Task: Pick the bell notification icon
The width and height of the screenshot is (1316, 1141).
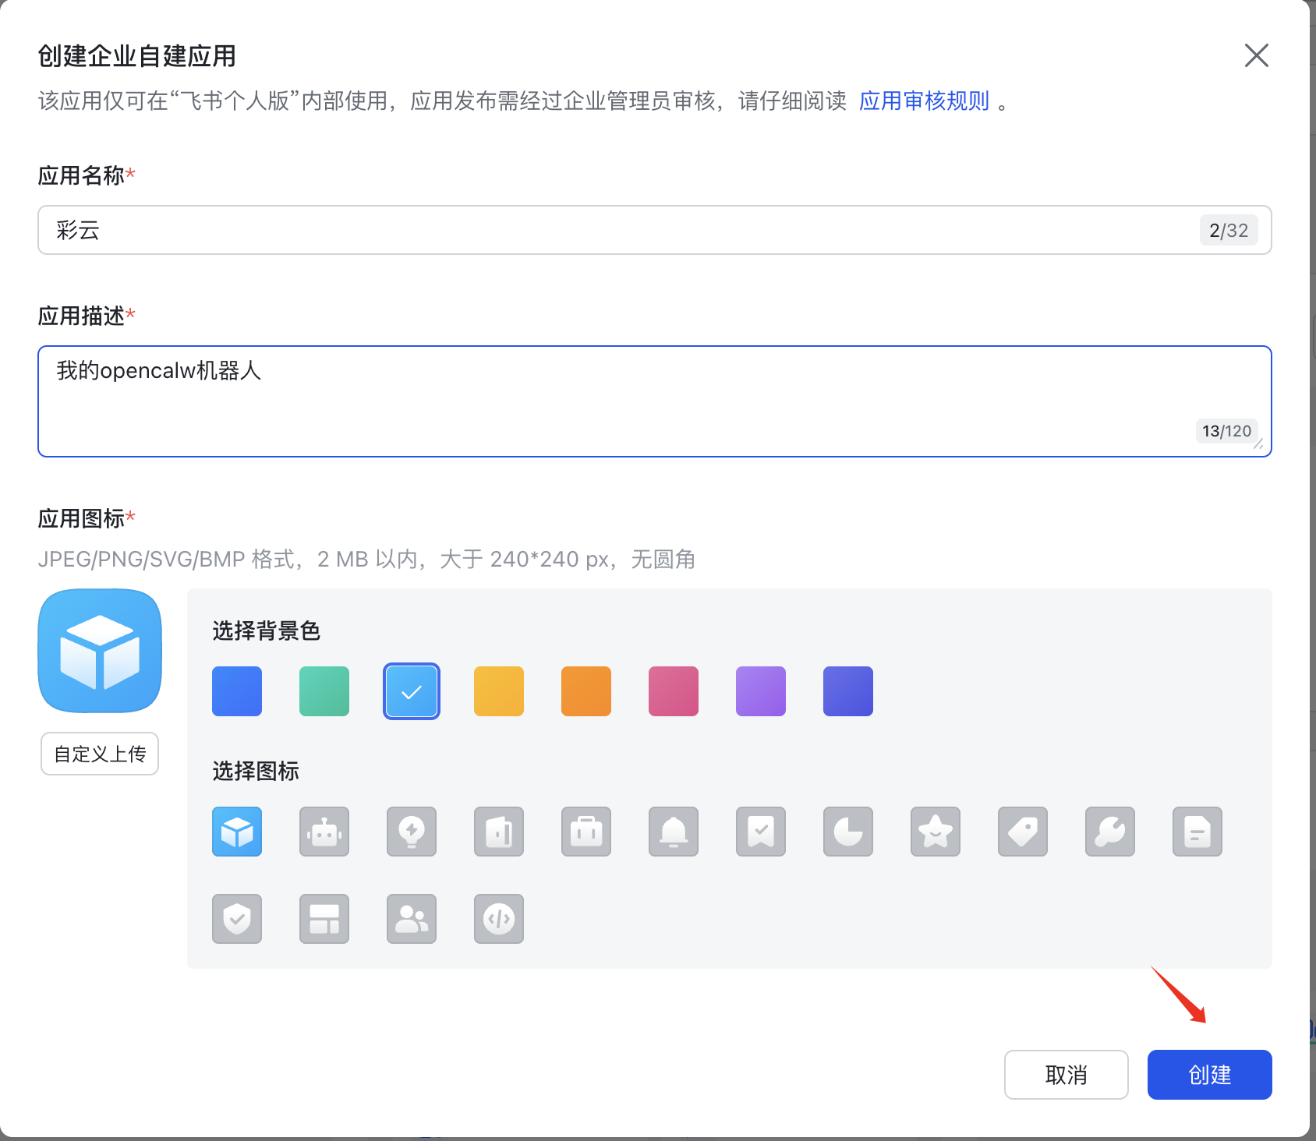Action: 673,832
